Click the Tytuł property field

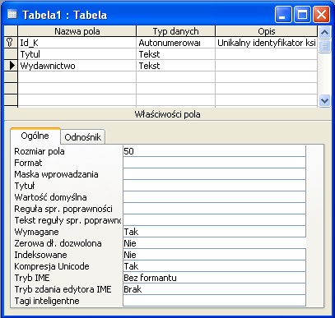214,186
